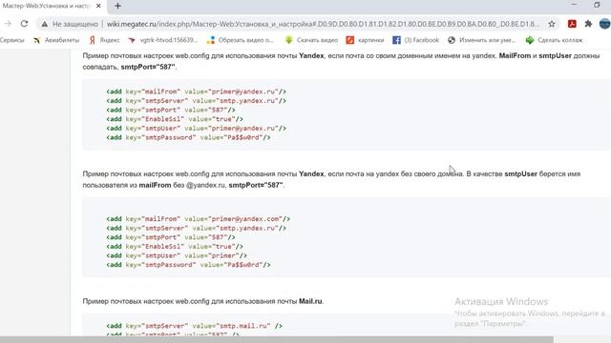Bookmark this page with the star
The image size is (611, 343).
pos(552,24)
